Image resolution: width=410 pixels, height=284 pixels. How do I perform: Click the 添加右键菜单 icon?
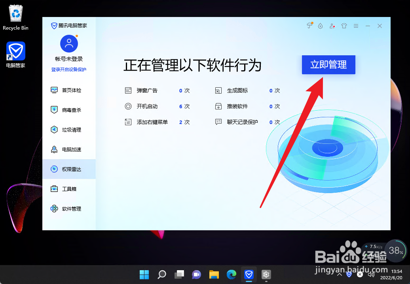[128, 122]
